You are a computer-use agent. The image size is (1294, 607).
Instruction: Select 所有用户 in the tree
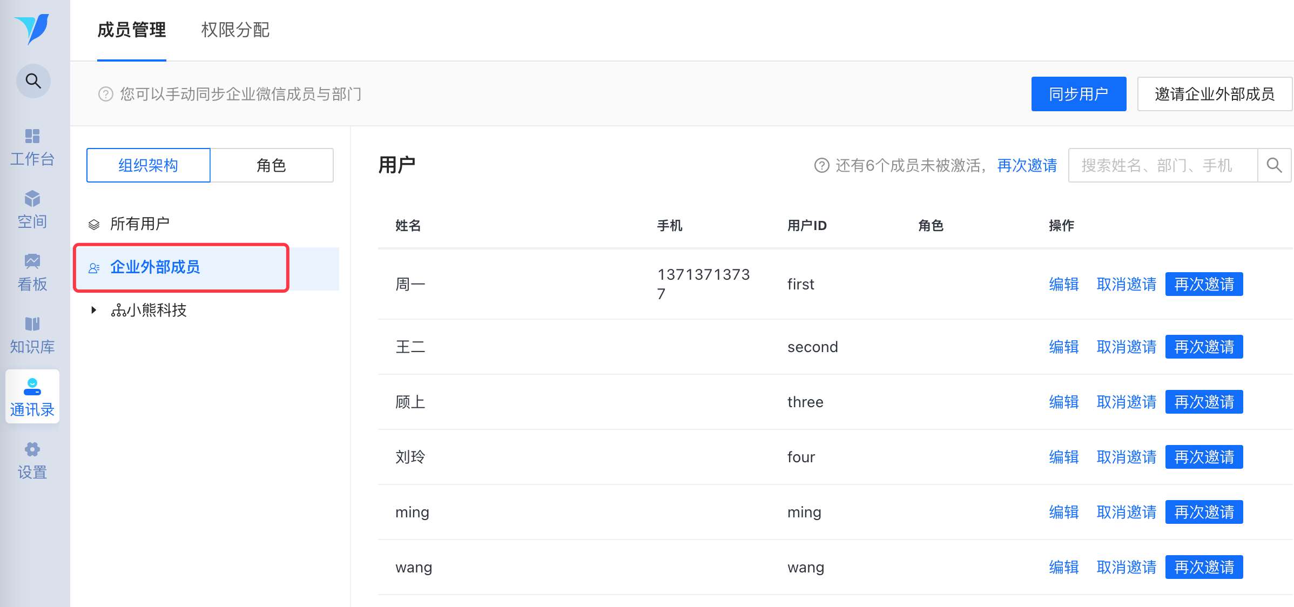click(x=139, y=224)
